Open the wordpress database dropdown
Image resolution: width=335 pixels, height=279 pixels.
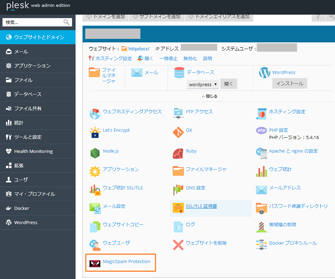(202, 84)
